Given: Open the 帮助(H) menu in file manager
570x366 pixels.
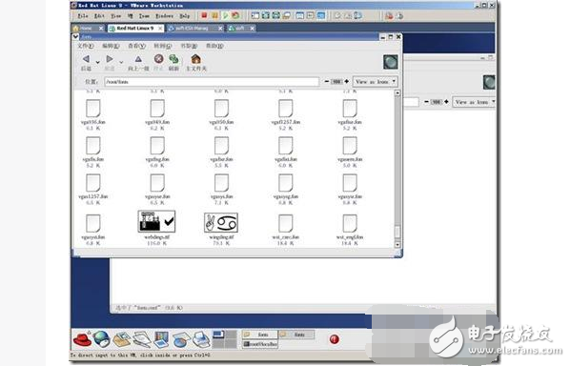Looking at the screenshot, I should (x=214, y=46).
